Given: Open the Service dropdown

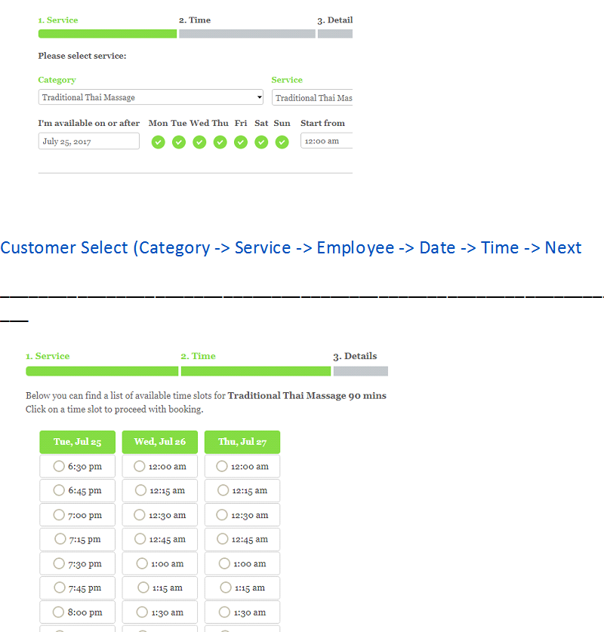Looking at the screenshot, I should (313, 98).
